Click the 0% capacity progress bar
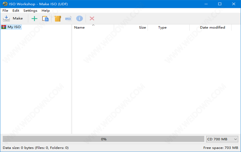Viewport: 241px width, 152px height. point(103,139)
